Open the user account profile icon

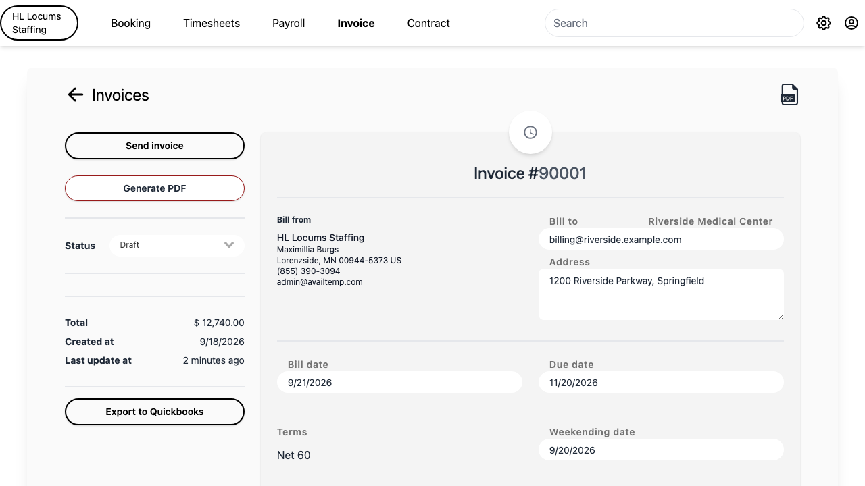click(x=851, y=23)
